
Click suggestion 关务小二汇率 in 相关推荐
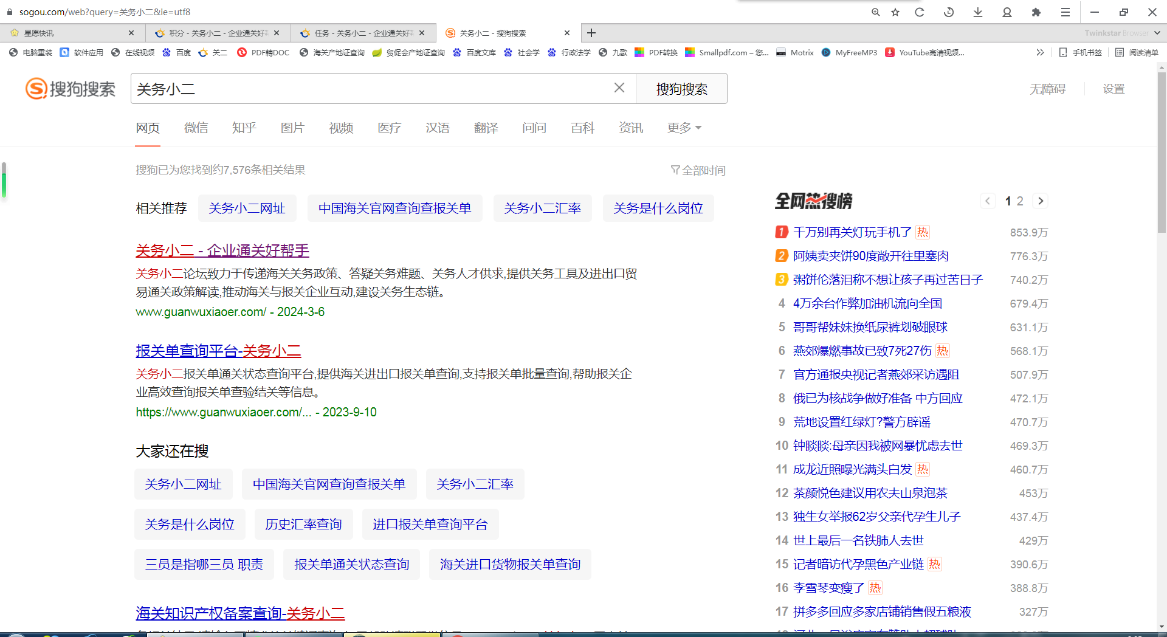[x=542, y=208]
